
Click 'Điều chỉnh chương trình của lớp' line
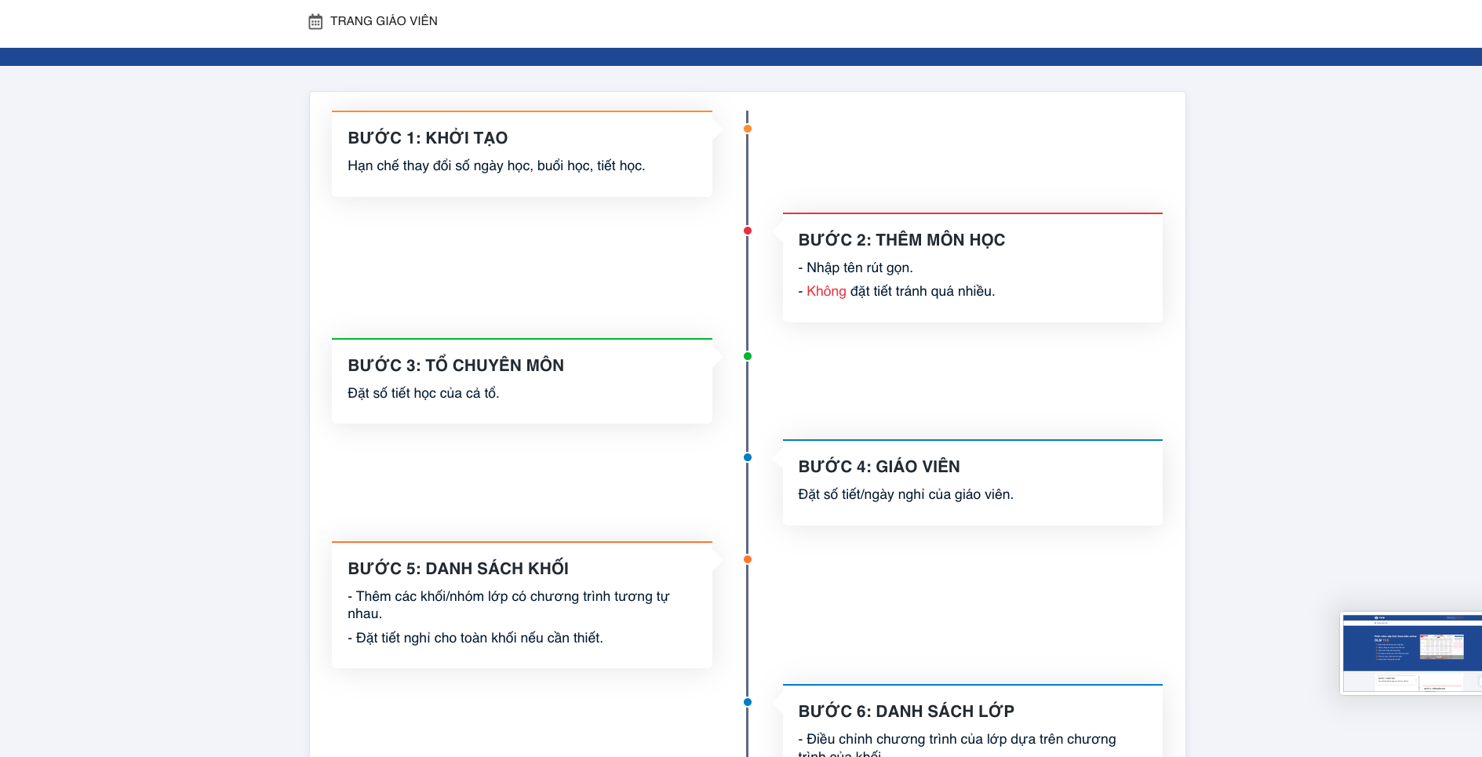[956, 746]
